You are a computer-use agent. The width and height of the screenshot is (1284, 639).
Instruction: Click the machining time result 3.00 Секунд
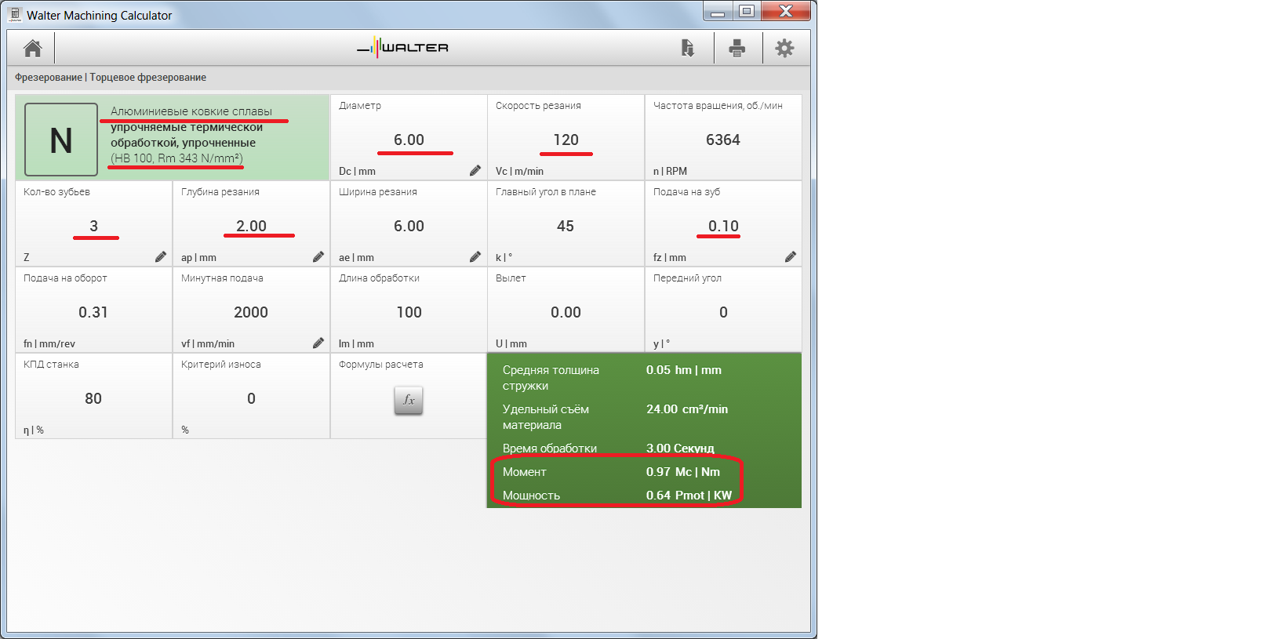pos(680,448)
